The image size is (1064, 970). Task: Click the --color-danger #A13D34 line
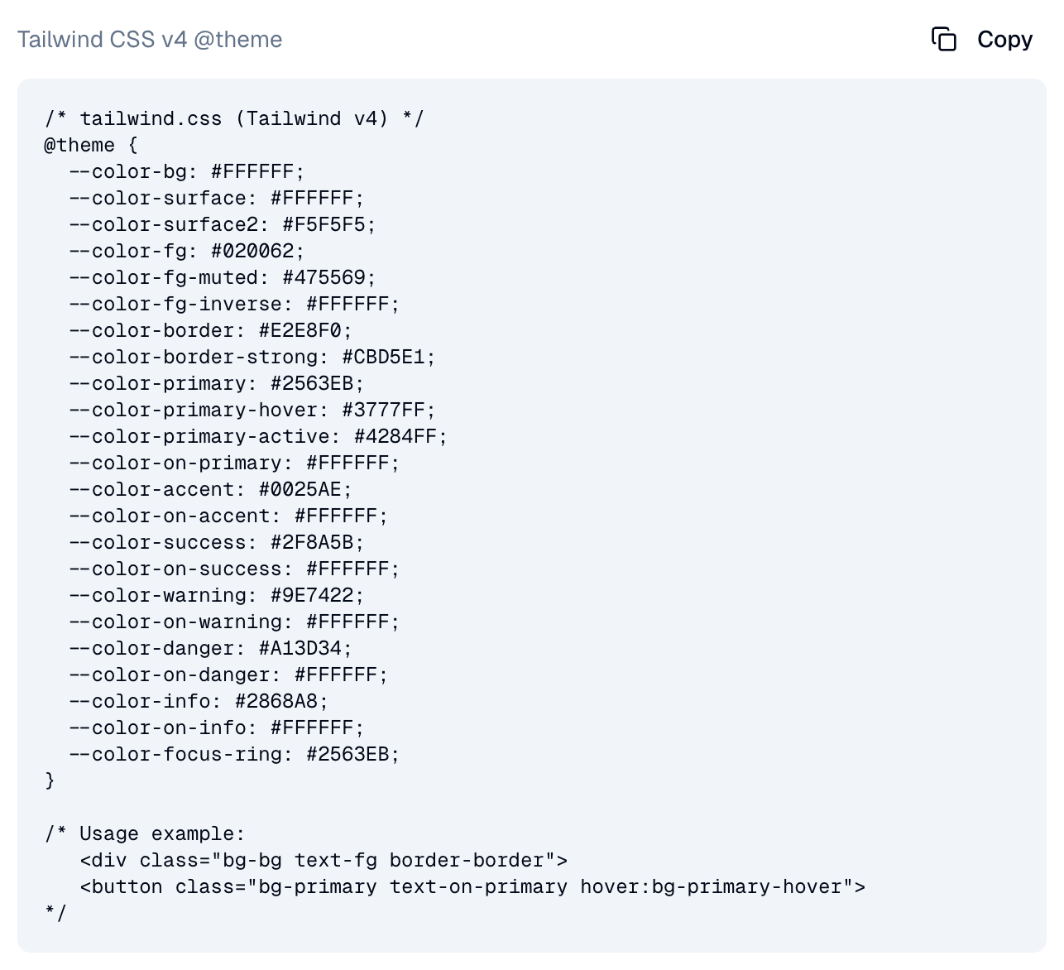[211, 648]
